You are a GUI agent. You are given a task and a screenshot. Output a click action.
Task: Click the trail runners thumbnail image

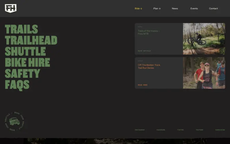click(204, 73)
